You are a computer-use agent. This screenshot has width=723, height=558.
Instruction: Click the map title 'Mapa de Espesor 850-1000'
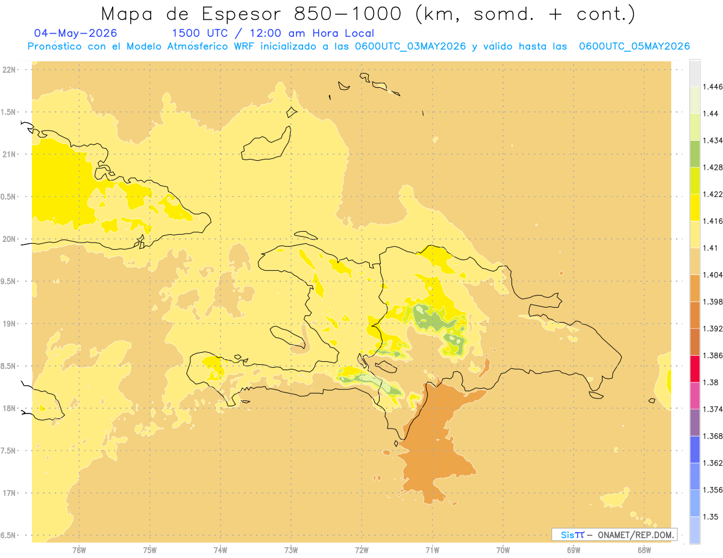(x=253, y=13)
